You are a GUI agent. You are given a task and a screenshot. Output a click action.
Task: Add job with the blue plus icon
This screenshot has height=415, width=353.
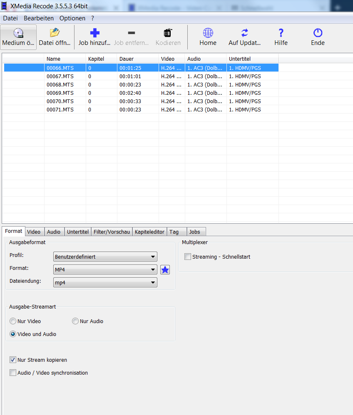(94, 33)
